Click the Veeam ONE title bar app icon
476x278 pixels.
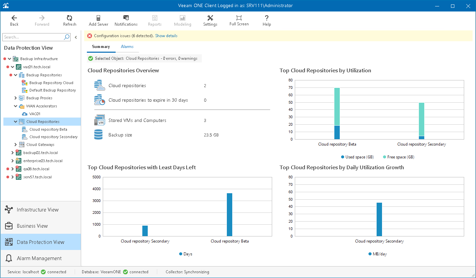(x=6, y=5)
